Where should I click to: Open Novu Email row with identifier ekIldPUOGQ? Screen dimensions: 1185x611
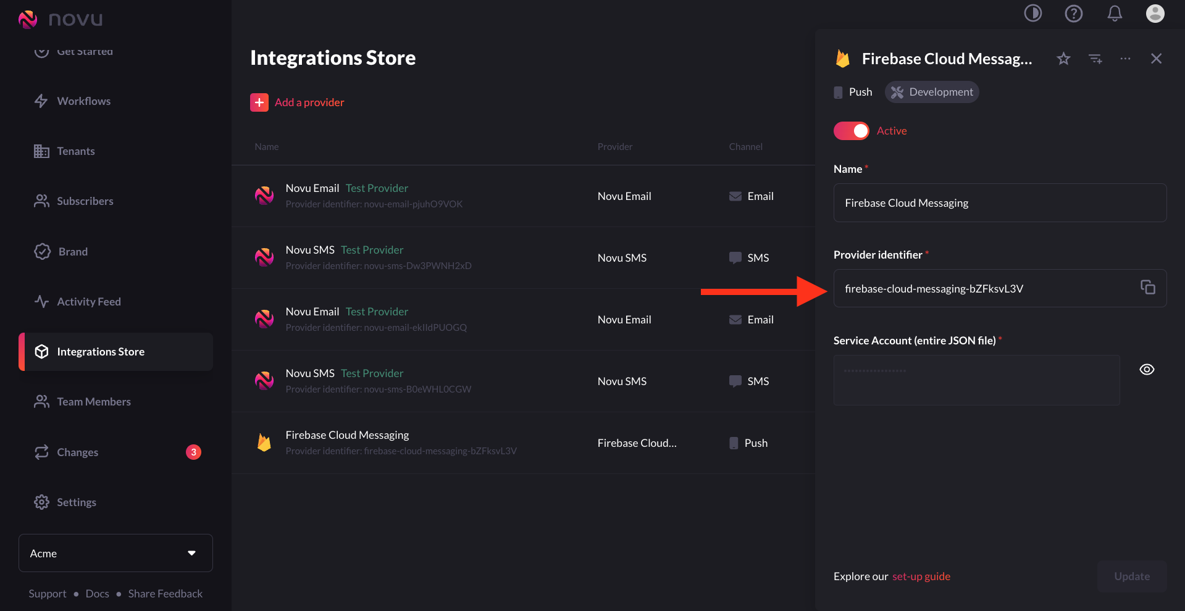(x=523, y=320)
